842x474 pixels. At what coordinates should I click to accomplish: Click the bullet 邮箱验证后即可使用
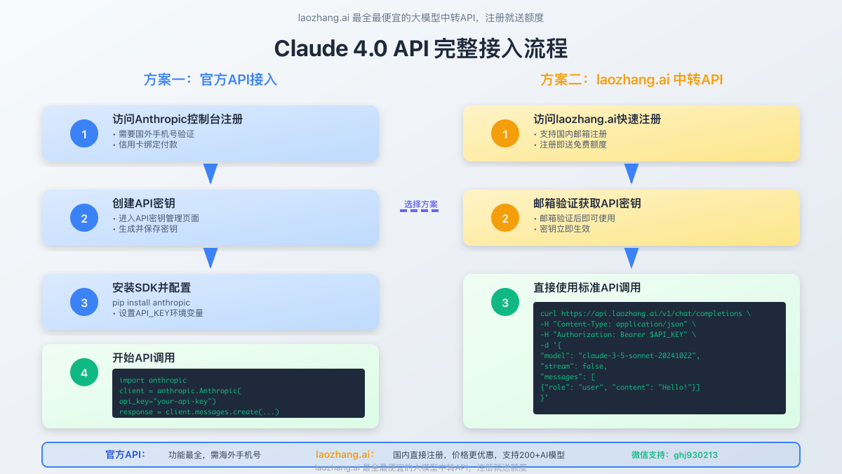(574, 218)
